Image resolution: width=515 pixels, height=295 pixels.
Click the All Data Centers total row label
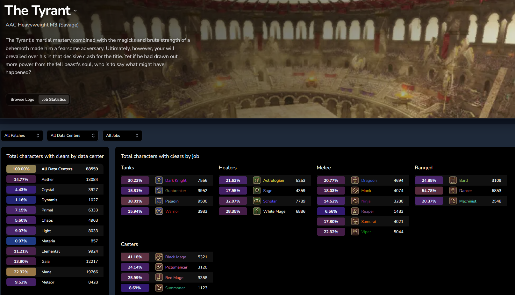57,169
